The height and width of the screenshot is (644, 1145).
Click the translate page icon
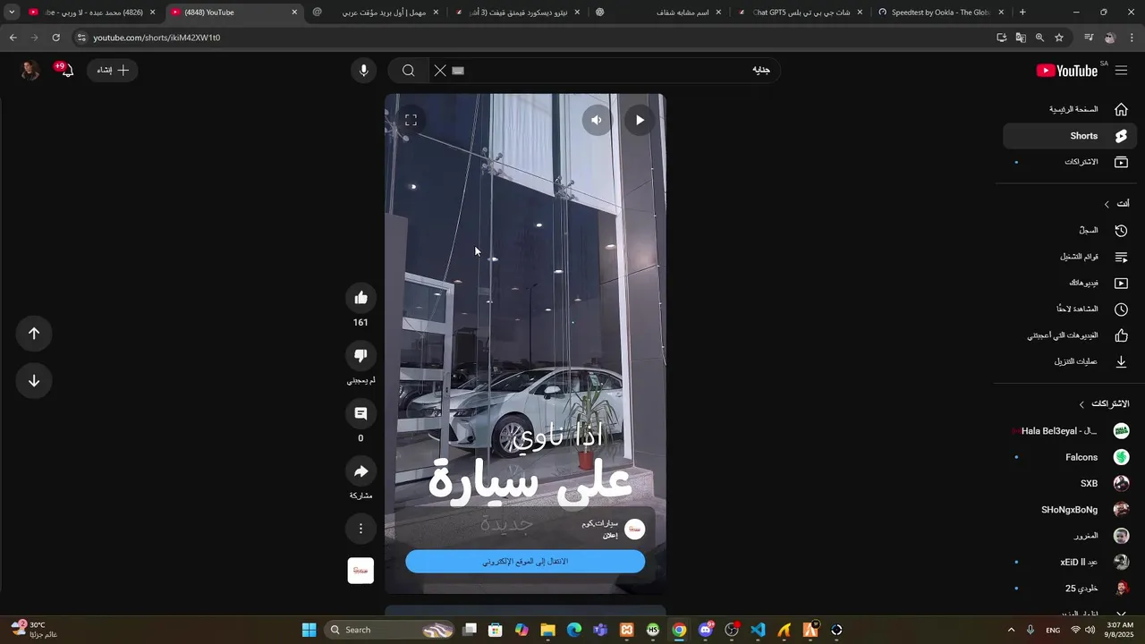(1021, 38)
